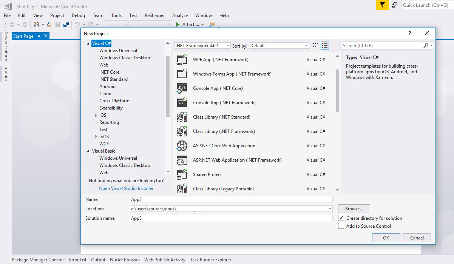
Task: Select WPF App (.NET Framework) template icon
Action: (x=182, y=60)
